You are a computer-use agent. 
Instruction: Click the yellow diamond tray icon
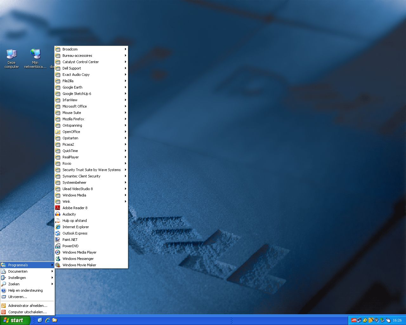pyautogui.click(x=365, y=320)
